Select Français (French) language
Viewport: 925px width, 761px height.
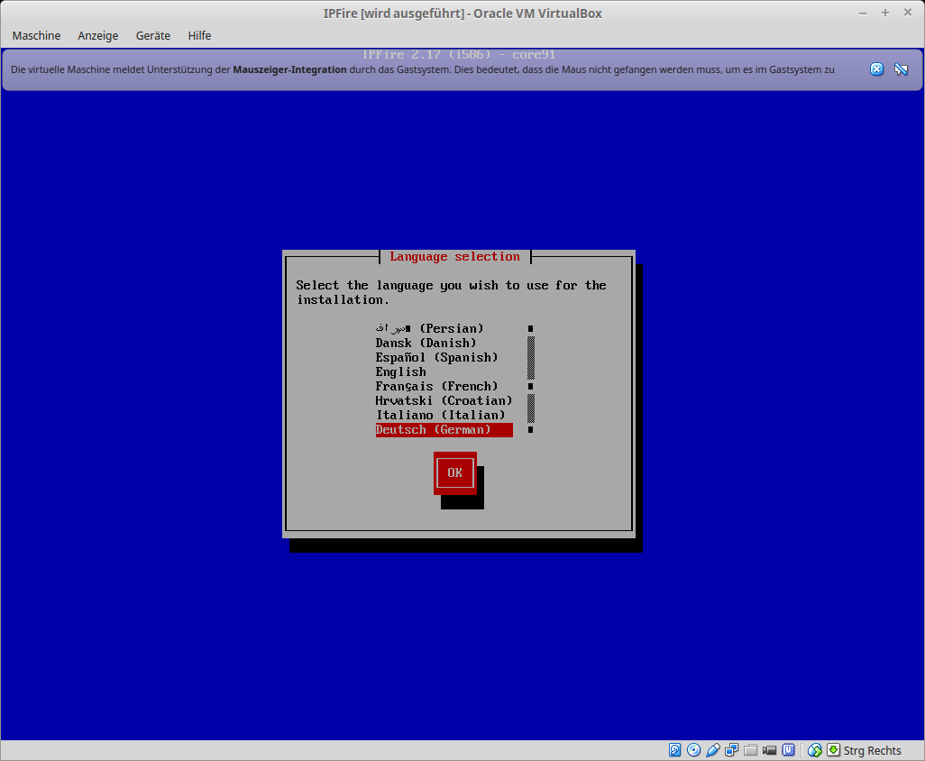(444, 387)
